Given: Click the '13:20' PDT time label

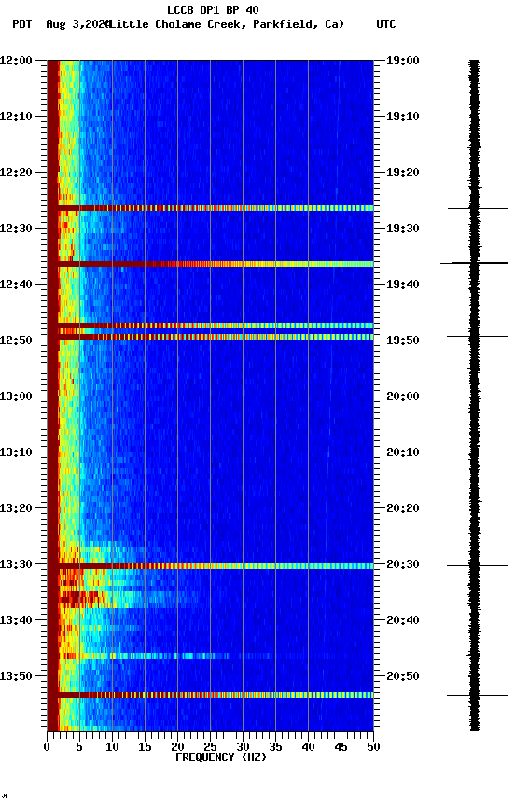Looking at the screenshot, I should pyautogui.click(x=16, y=508).
